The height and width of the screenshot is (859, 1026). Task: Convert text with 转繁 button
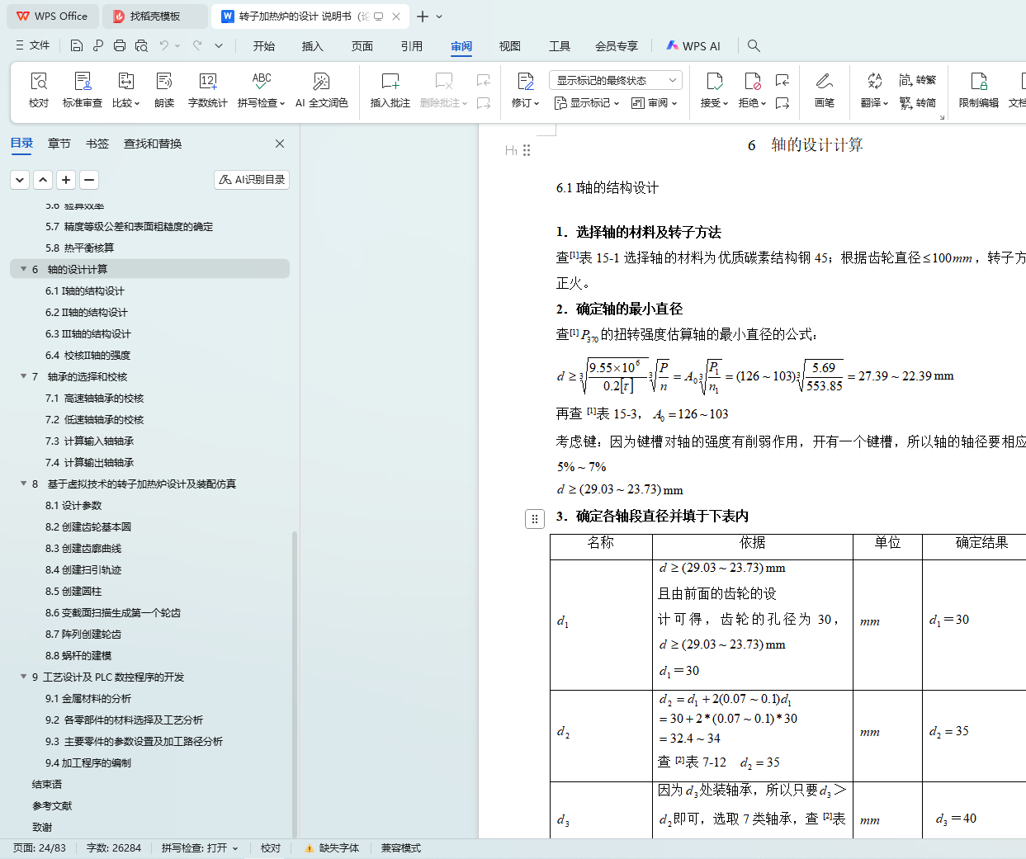[x=918, y=80]
